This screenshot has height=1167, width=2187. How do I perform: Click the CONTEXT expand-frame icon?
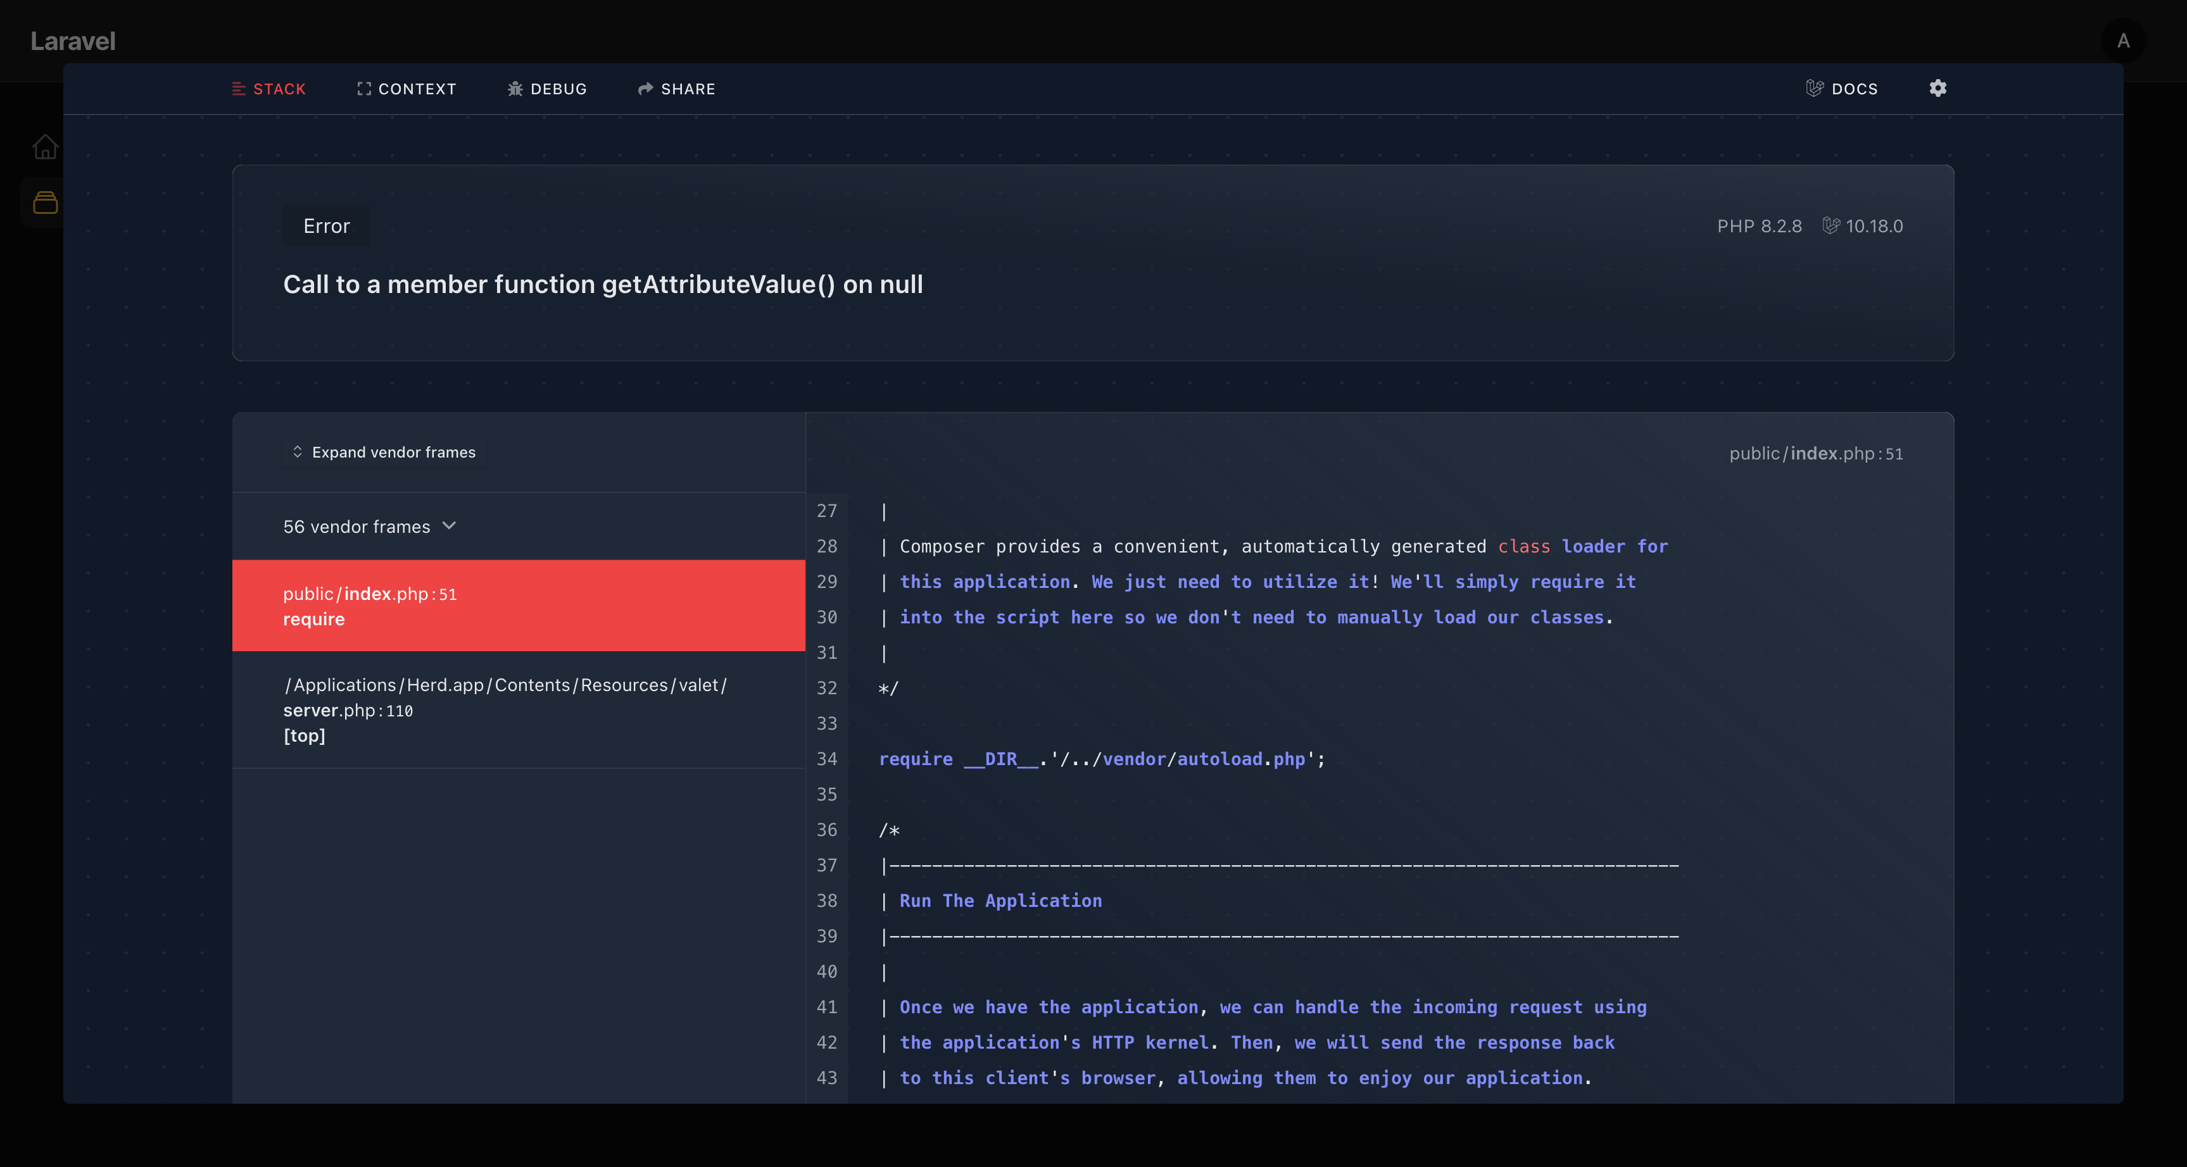click(x=365, y=88)
